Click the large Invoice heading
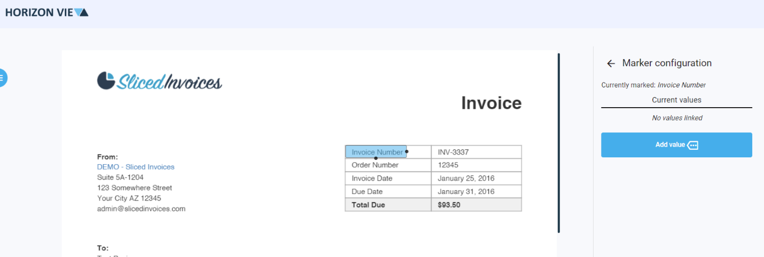This screenshot has width=764, height=257. point(491,103)
